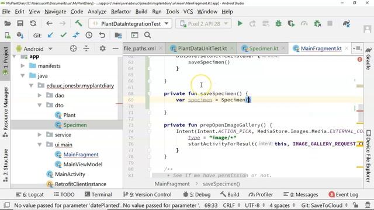Image resolution: width=374 pixels, height=210 pixels.
Task: Open the Terminal tool window
Action: coord(98,194)
